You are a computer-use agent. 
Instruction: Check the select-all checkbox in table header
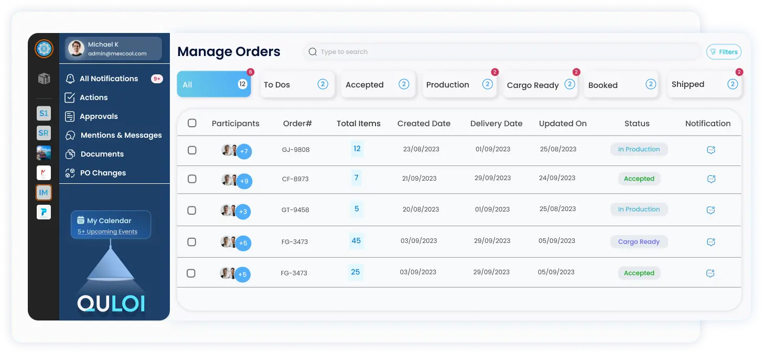[x=192, y=123]
